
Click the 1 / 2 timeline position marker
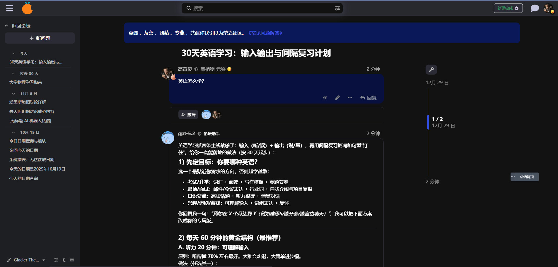coord(437,119)
